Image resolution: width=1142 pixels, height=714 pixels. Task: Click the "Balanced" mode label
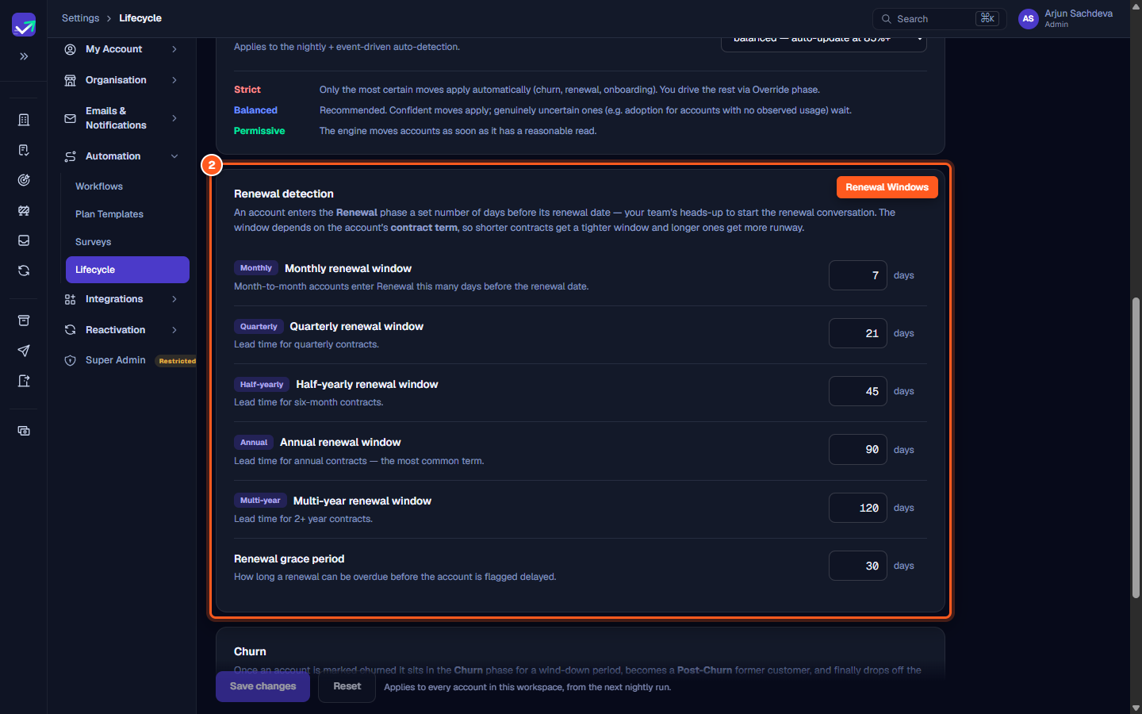click(x=255, y=110)
